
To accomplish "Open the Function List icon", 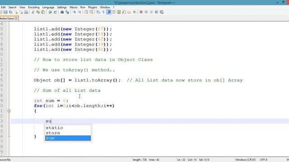I will (124, 12).
